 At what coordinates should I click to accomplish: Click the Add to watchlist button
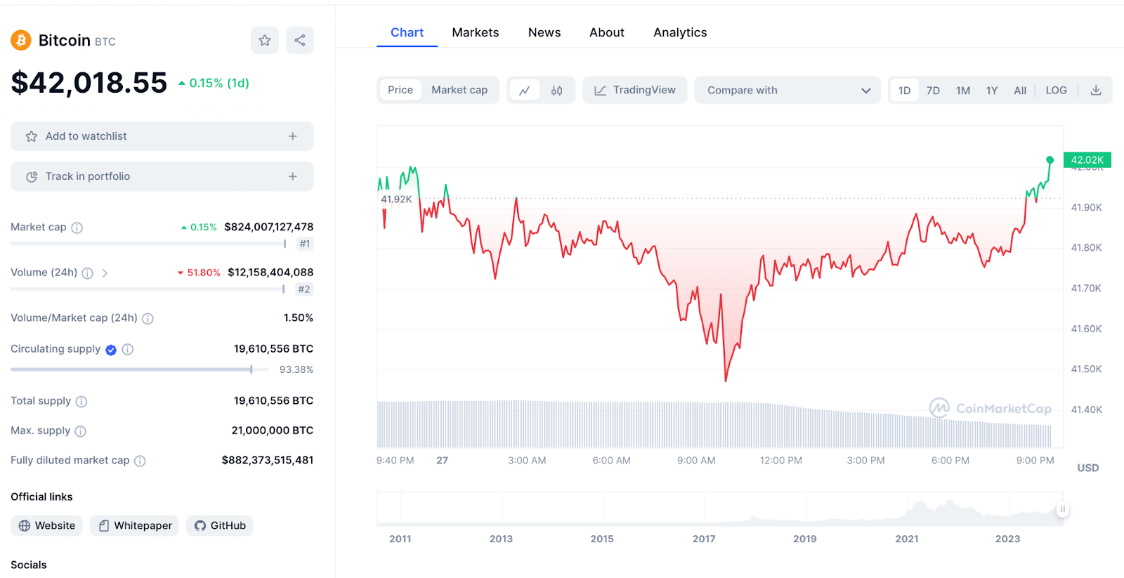click(x=162, y=136)
